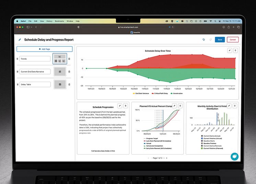Toggle Acceleration legend series
This screenshot has height=184, width=256.
(x=176, y=94)
